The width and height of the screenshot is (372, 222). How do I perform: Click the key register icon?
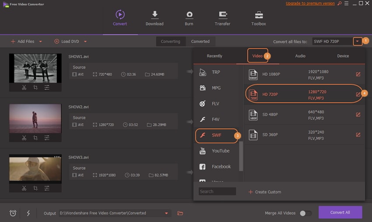coord(340,3)
